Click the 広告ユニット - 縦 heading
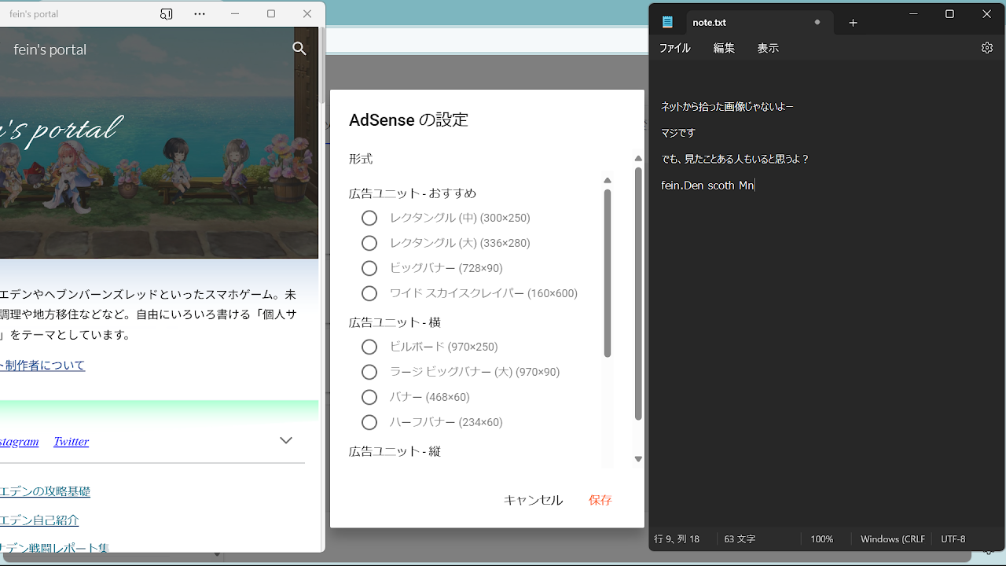1006x566 pixels. 395,451
